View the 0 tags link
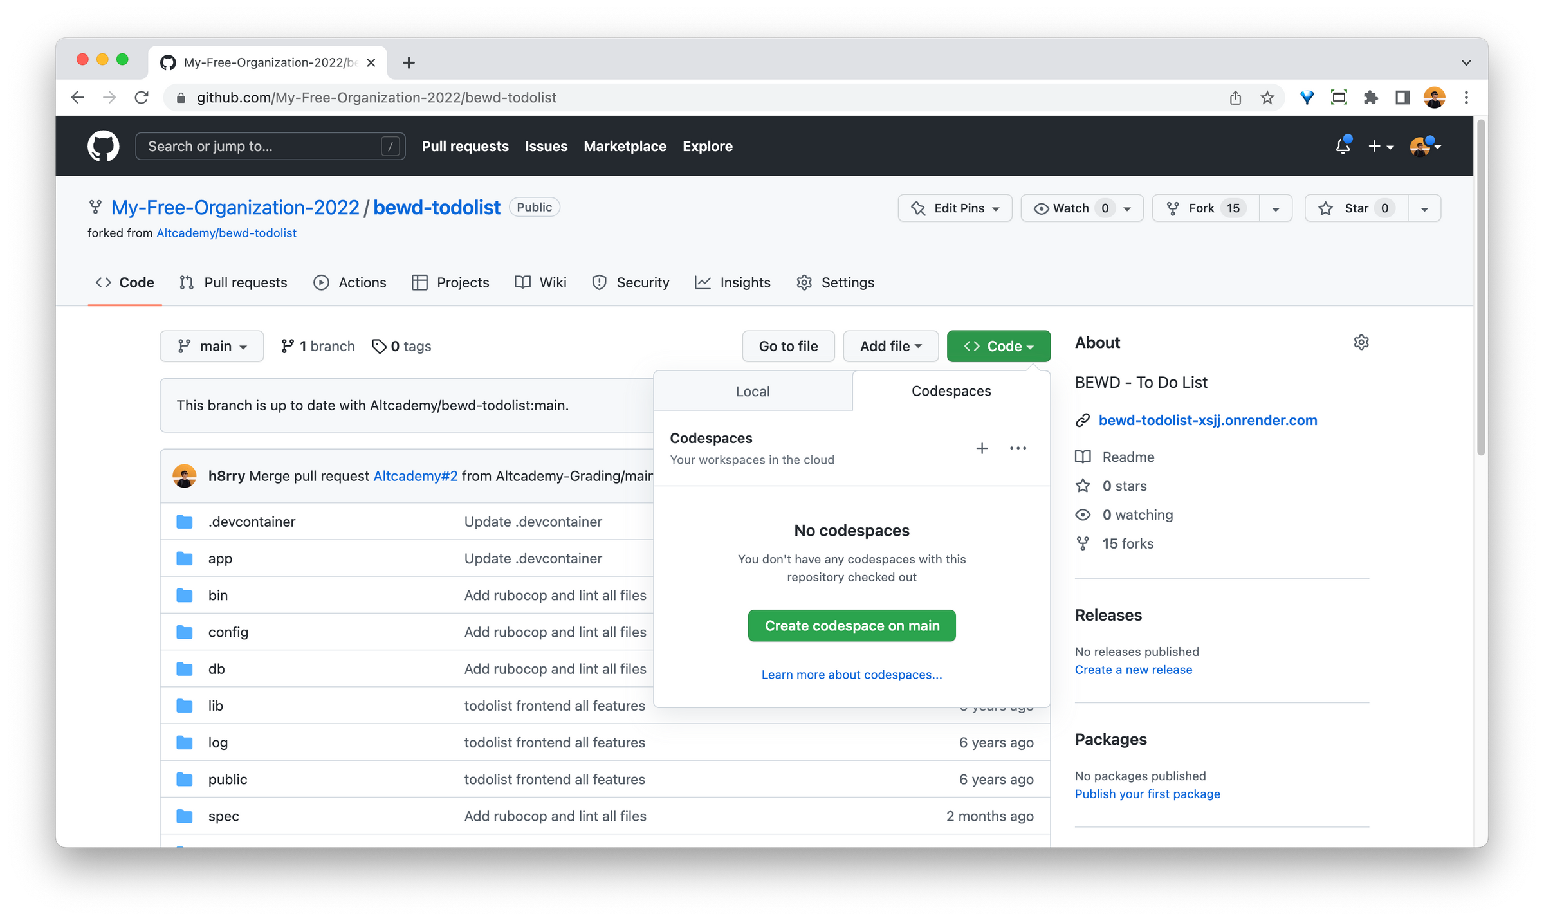1544x921 pixels. click(x=401, y=346)
